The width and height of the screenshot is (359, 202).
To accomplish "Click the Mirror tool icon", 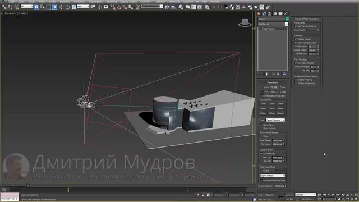I will (167, 7).
